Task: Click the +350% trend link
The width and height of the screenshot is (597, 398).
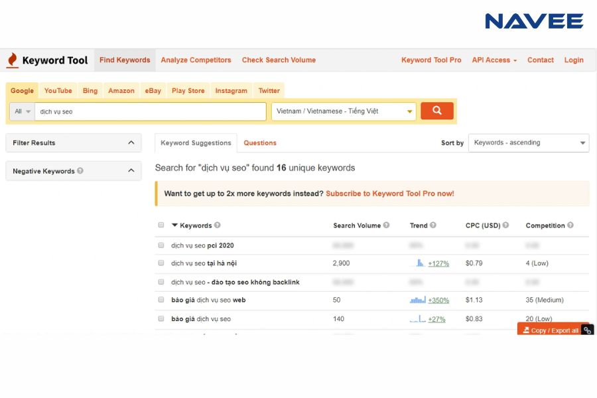Action: coord(438,300)
